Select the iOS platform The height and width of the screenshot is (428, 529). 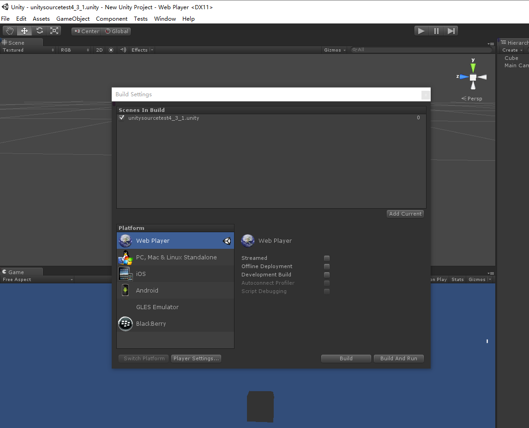point(140,274)
